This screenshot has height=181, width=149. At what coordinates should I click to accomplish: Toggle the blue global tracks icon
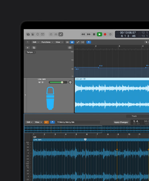(72, 42)
